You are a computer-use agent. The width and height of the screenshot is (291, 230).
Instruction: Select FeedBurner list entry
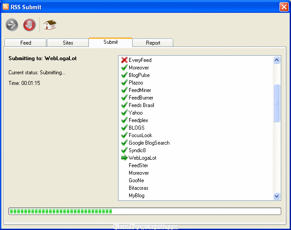coord(141,98)
